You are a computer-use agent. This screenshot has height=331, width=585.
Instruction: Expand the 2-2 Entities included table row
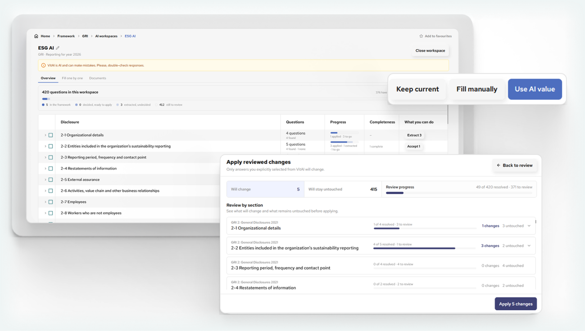pyautogui.click(x=45, y=146)
